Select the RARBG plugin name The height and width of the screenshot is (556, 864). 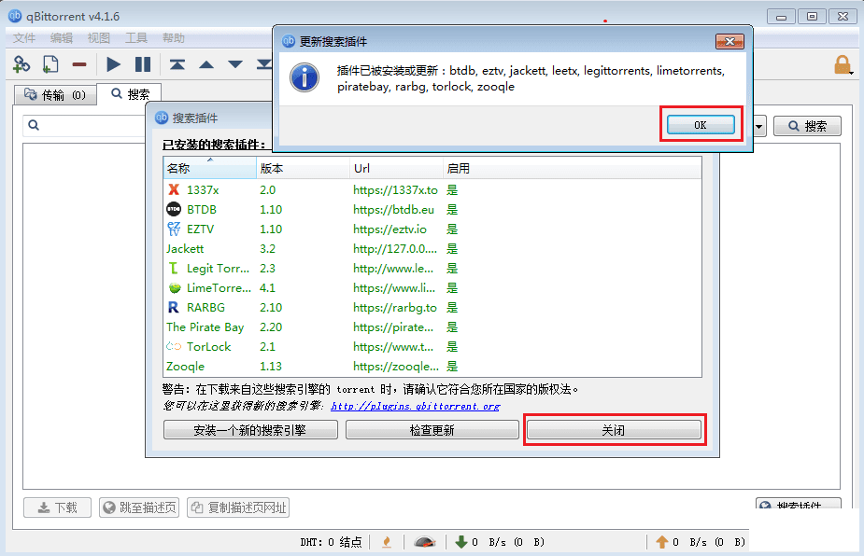(x=206, y=308)
